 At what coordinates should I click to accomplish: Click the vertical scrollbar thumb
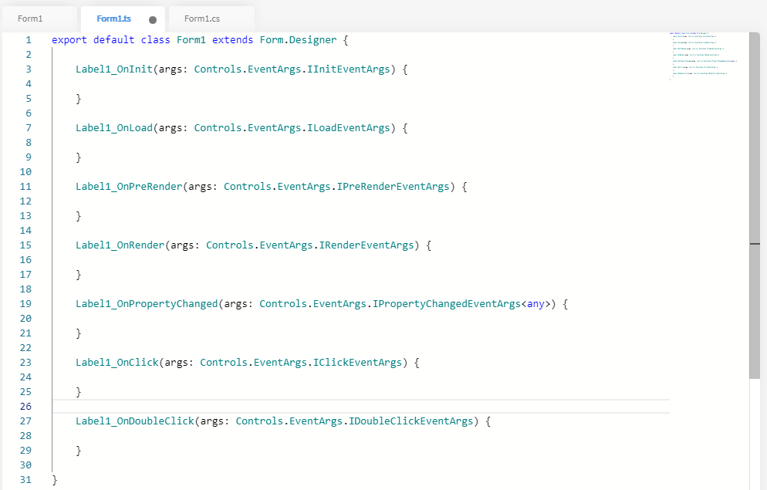(754, 204)
